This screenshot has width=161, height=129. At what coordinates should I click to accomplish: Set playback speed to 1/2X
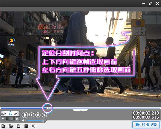[x=4, y=114]
